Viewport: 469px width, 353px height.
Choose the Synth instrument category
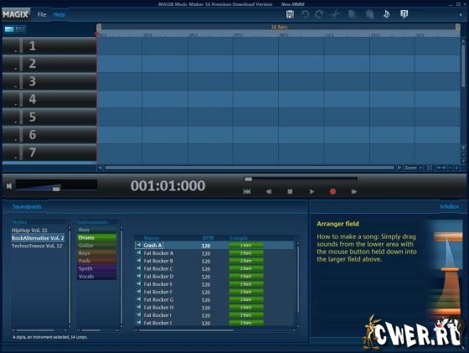coord(96,268)
